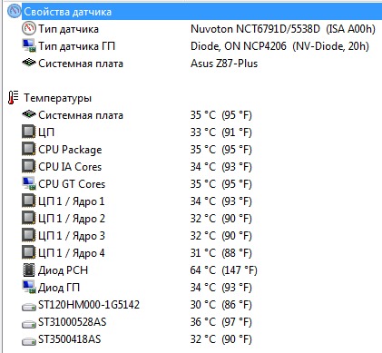Select the 'Диод PCH' row label
Viewport: 382px width, 353px height.
pos(63,270)
